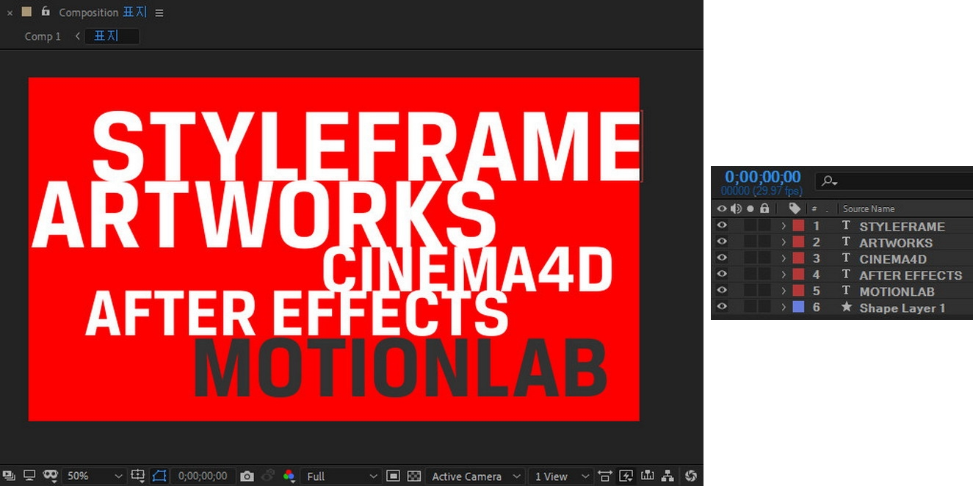The height and width of the screenshot is (486, 973).
Task: Click the Lock padlock column header icon
Action: (764, 208)
